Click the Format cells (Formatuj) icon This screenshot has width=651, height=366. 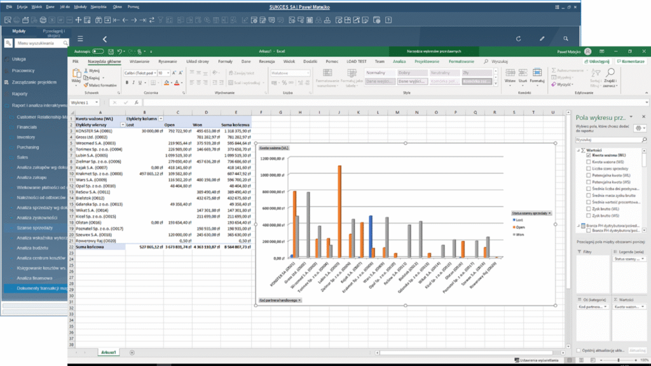tap(537, 73)
